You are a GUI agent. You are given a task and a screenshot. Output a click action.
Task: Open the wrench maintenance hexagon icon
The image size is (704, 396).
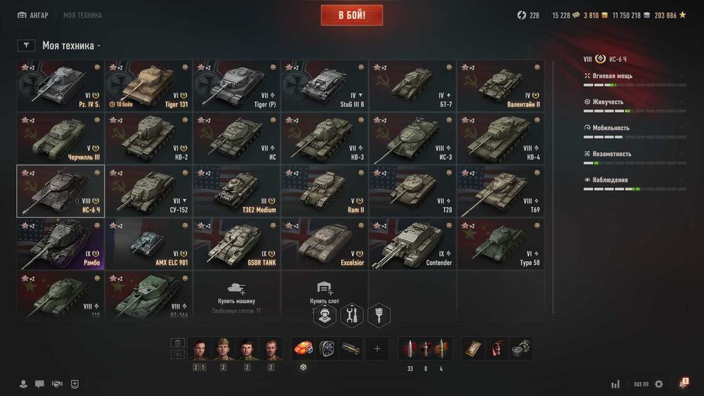click(352, 315)
